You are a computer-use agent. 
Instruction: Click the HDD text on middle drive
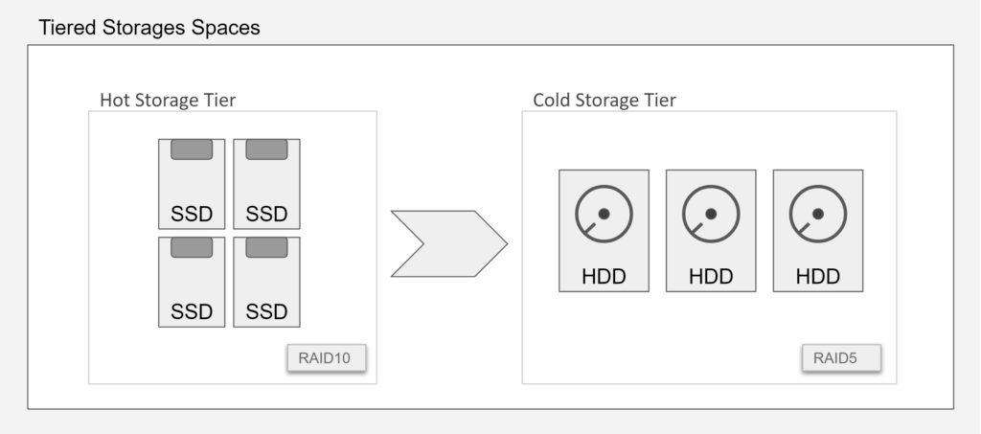[x=711, y=277]
